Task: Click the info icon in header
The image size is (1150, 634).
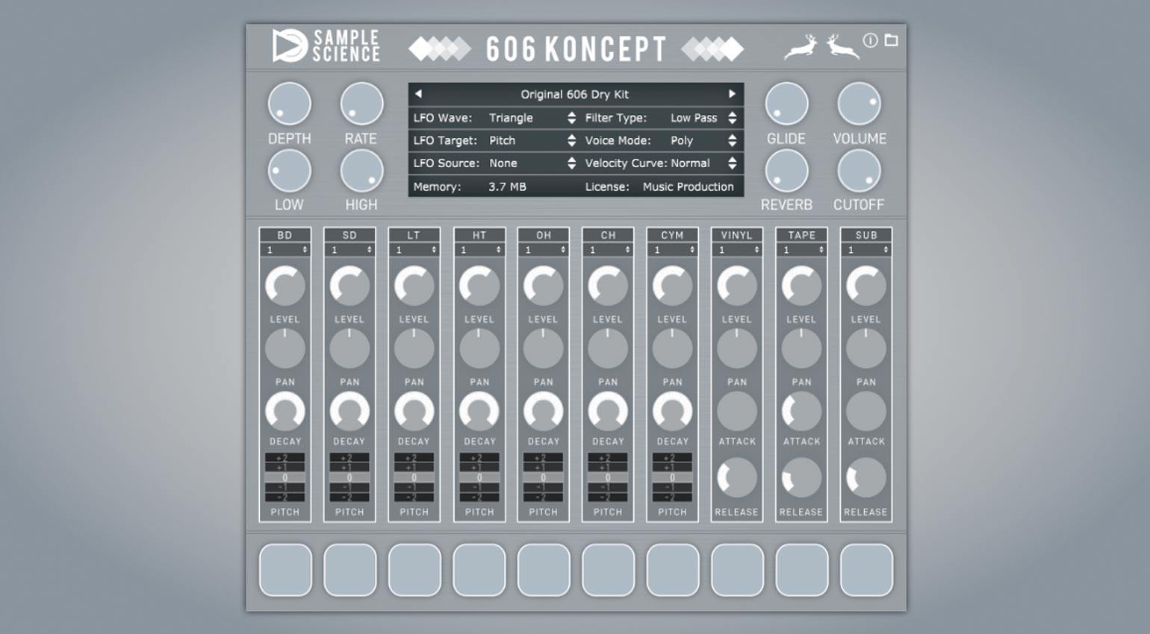Action: 871,40
